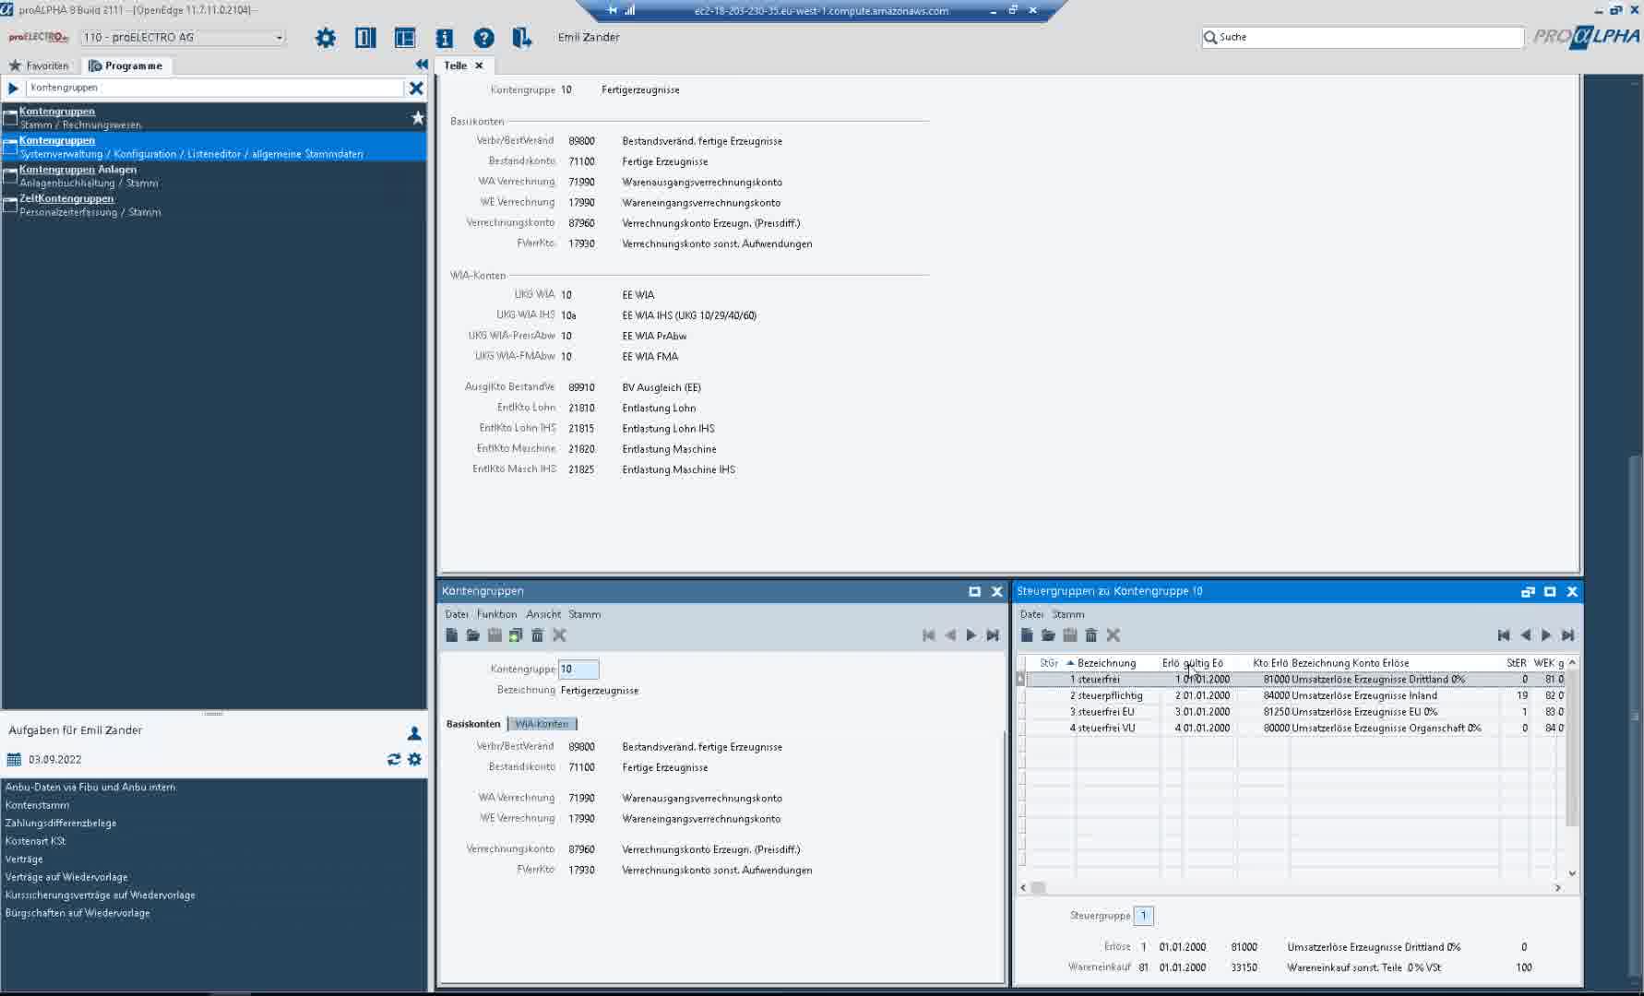Click Open folder icon in Kontengruppen window
Screen dimensions: 1644x996
(x=473, y=635)
